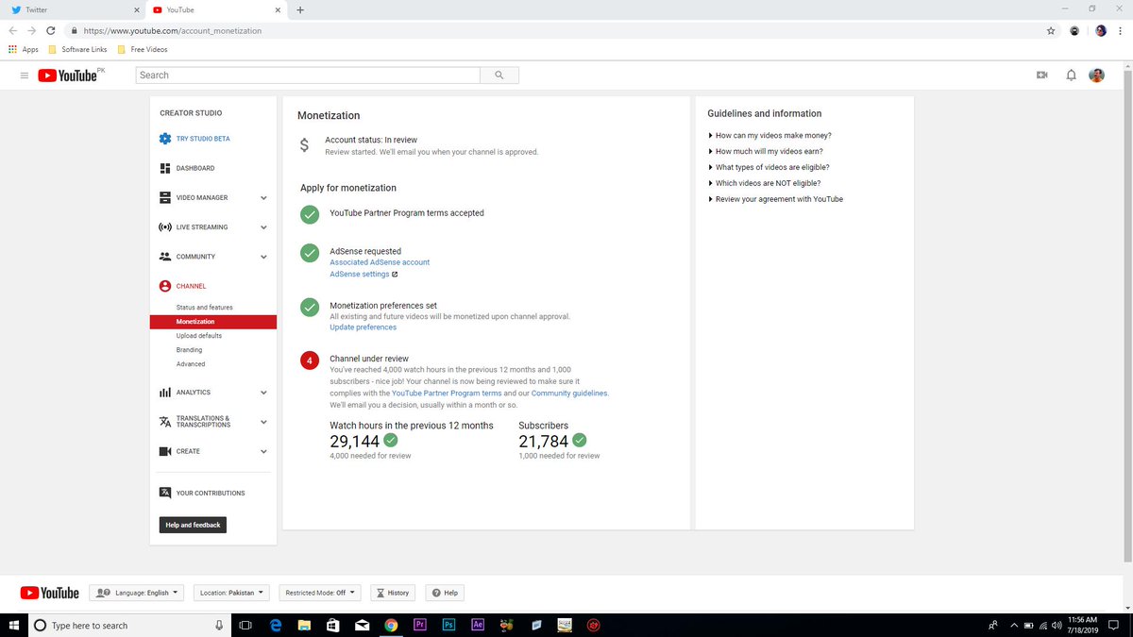Click the Help button in footer
1133x637 pixels.
point(445,593)
